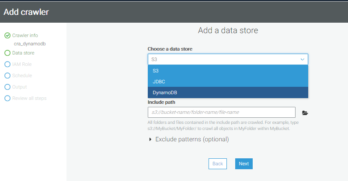This screenshot has height=181, width=348.
Task: Click the Schedule step circle
Action: coord(7,75)
